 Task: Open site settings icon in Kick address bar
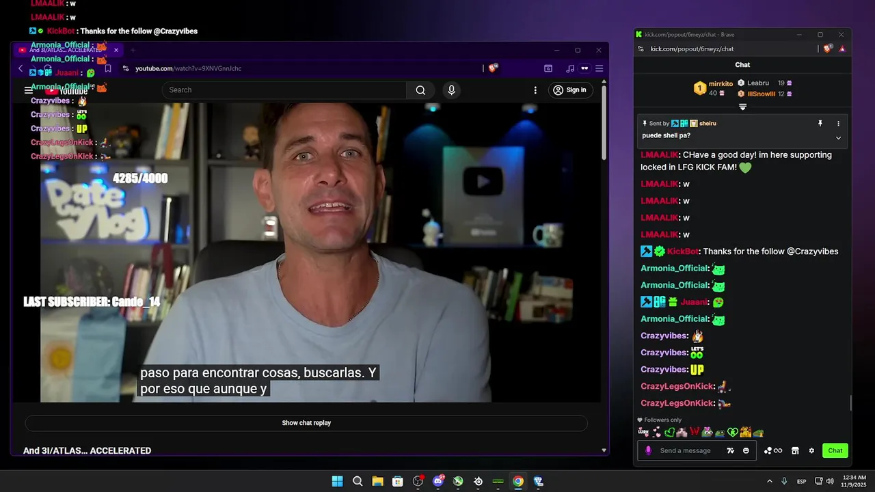(x=641, y=49)
